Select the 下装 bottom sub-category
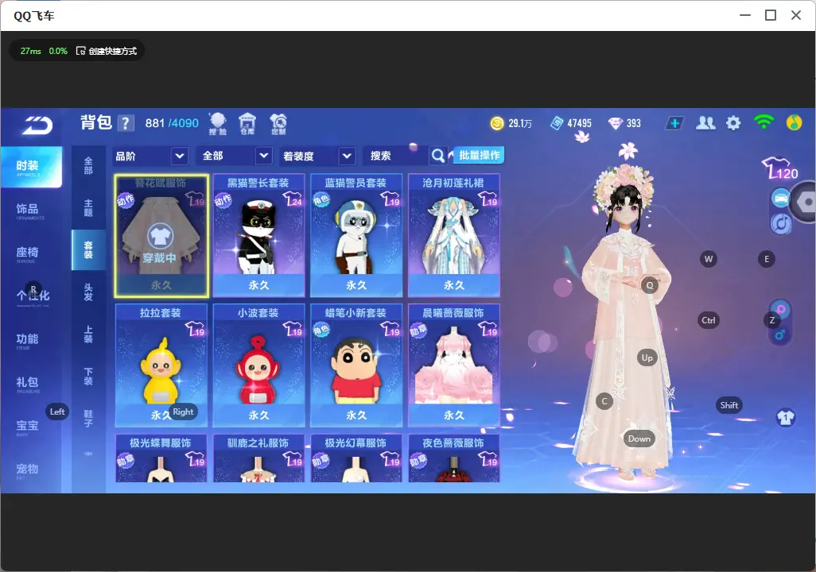This screenshot has height=572, width=816. [88, 377]
